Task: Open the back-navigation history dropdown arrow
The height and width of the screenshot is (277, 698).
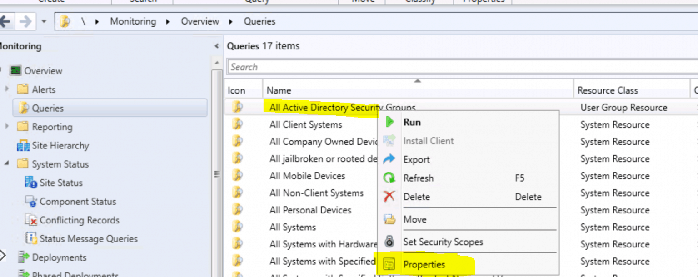Action: [x=43, y=21]
